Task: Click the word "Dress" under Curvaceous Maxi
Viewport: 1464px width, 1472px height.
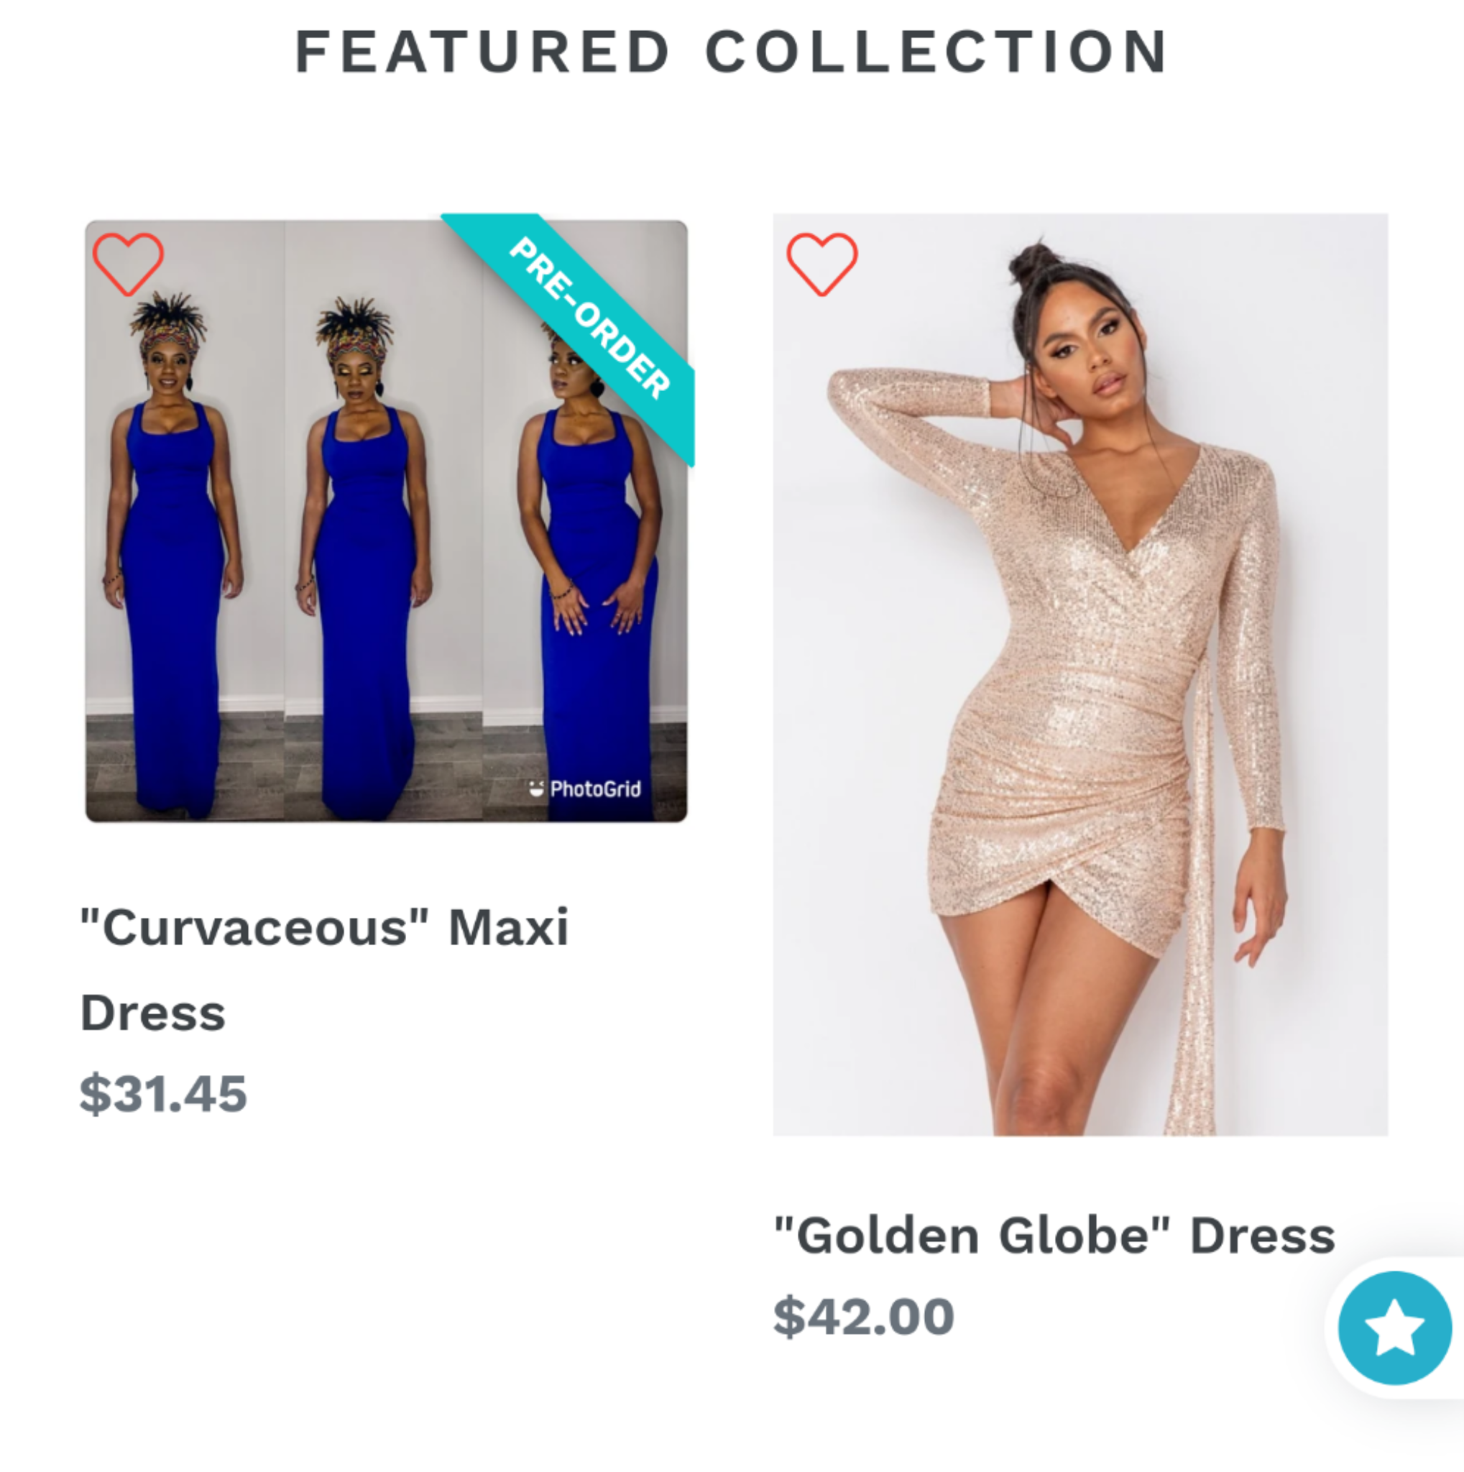Action: [153, 1013]
